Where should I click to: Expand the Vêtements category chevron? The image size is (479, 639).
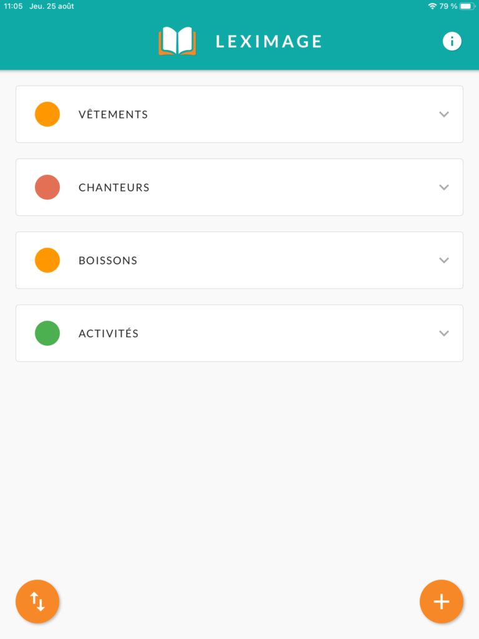coord(444,114)
